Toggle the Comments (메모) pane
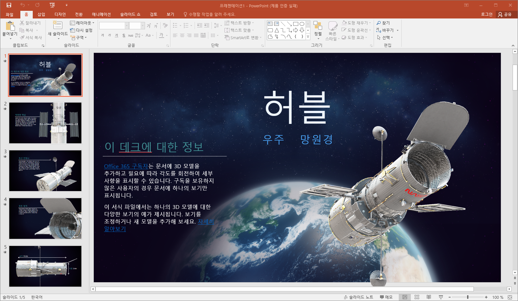518x301 pixels. coord(386,297)
